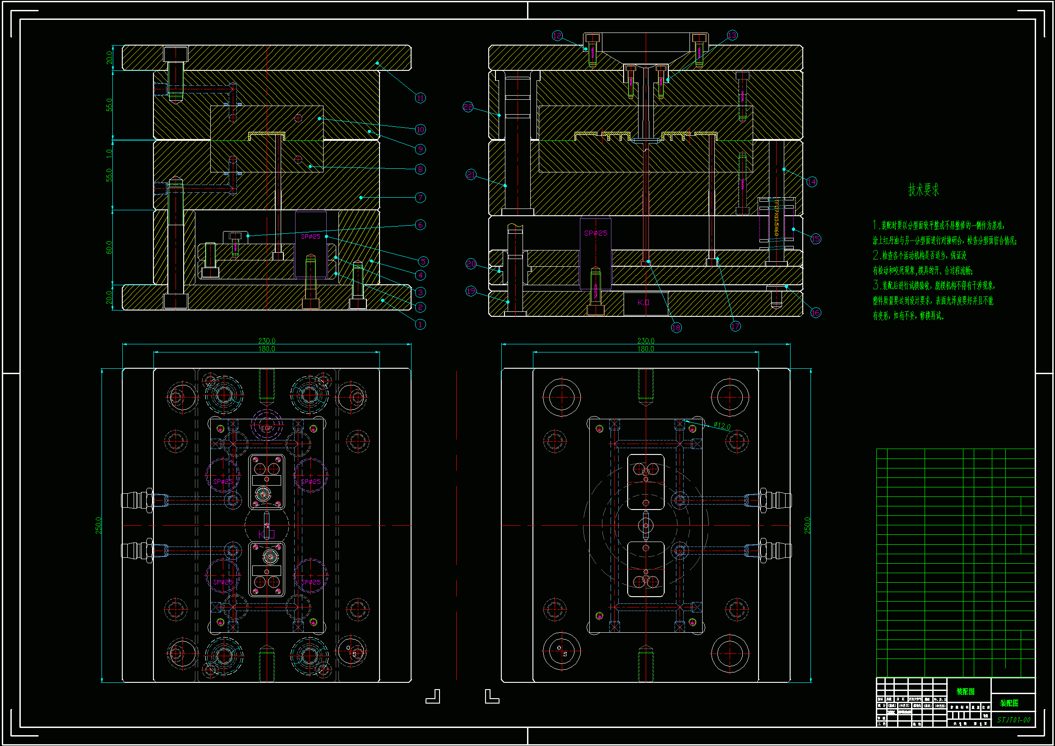Screen dimensions: 1055x746
Task: Select the STJT01-00 drawing number
Action: pyautogui.click(x=1013, y=720)
